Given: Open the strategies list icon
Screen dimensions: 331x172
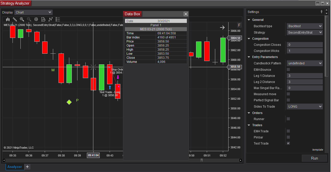Looking at the screenshot, I should coord(58,19).
